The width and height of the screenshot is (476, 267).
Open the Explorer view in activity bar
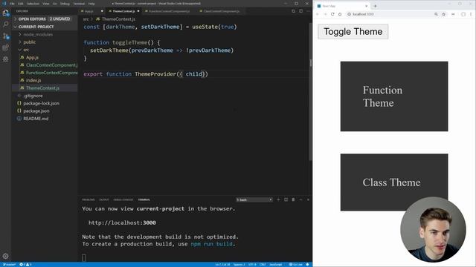click(x=5, y=13)
